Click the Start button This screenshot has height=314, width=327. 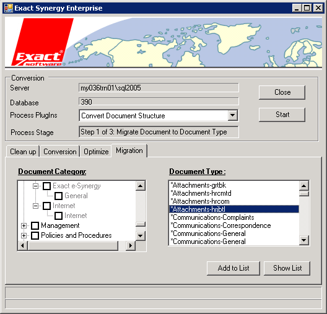coord(282,115)
